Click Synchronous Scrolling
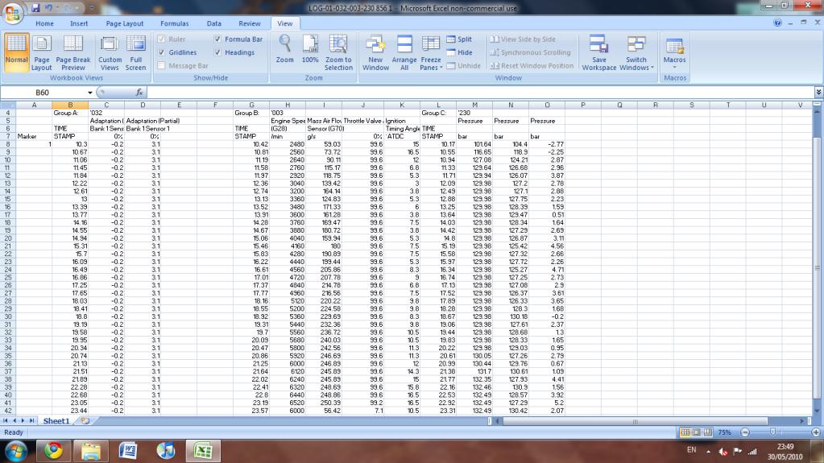This screenshot has height=463, width=824. (x=530, y=52)
